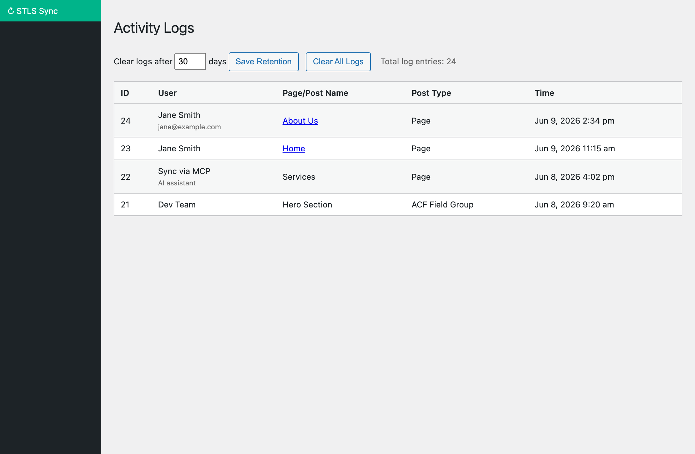Click the Jun 8, 2026 4:02 pm time
This screenshot has width=695, height=454.
(574, 177)
